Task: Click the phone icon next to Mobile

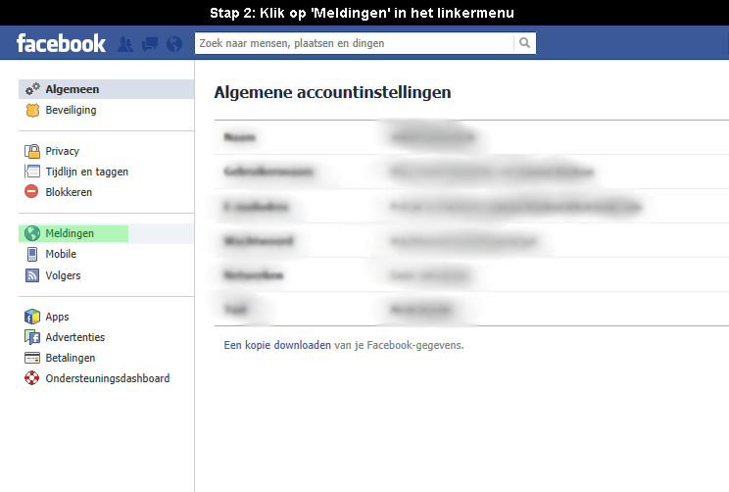Action: 32,254
